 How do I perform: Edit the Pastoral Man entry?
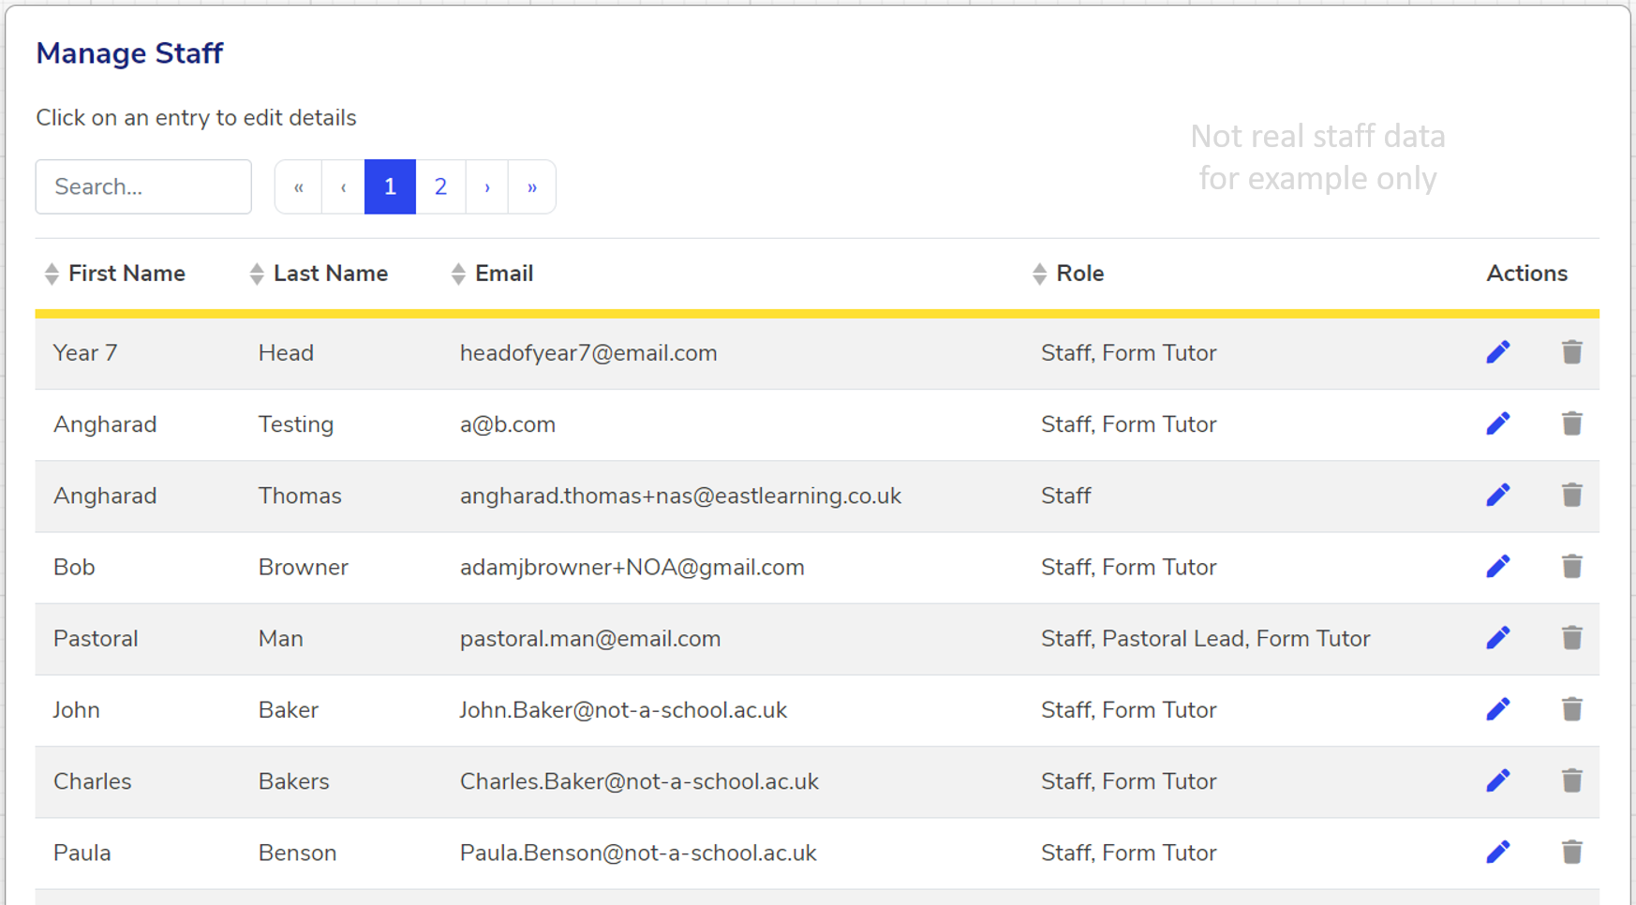click(1497, 638)
